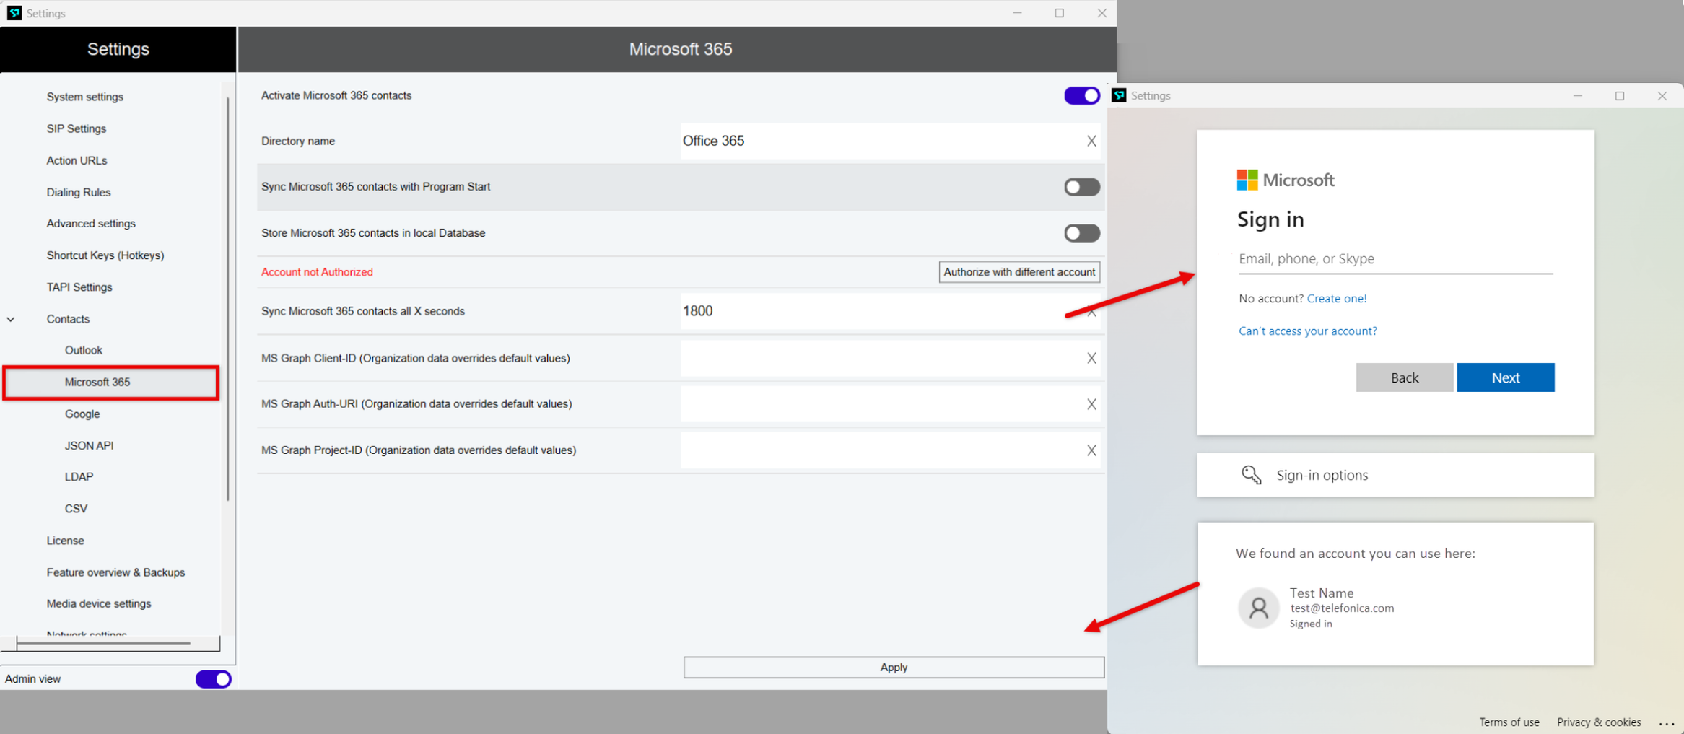The width and height of the screenshot is (1684, 734).
Task: Open Media device settings in sidebar
Action: (99, 603)
